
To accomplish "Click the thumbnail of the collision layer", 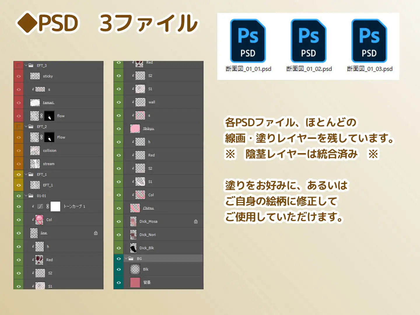I will coord(35,150).
